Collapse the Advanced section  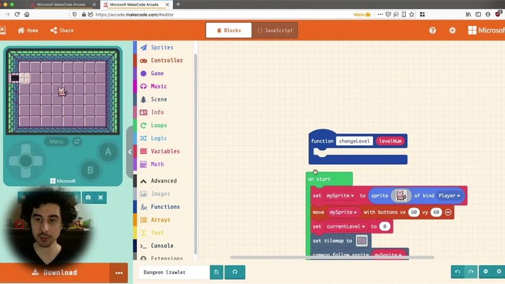point(162,180)
